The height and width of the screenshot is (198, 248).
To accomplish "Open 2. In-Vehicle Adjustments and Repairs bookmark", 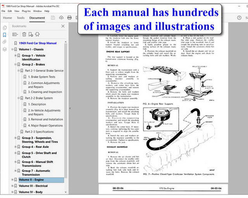I will pos(44,112).
